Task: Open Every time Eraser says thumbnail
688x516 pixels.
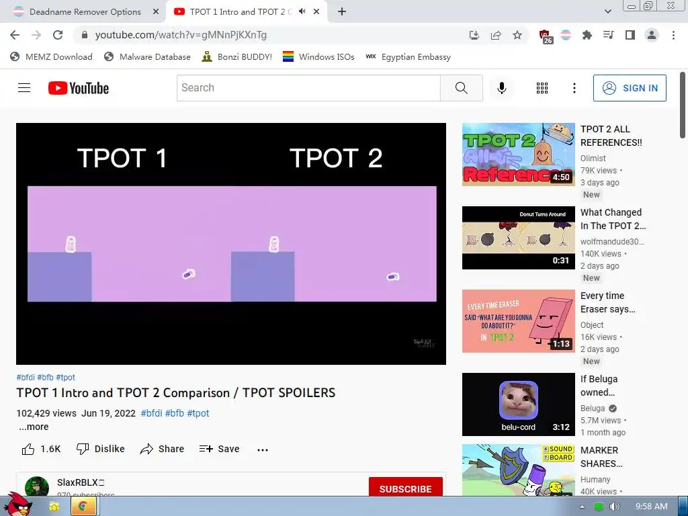Action: (518, 321)
